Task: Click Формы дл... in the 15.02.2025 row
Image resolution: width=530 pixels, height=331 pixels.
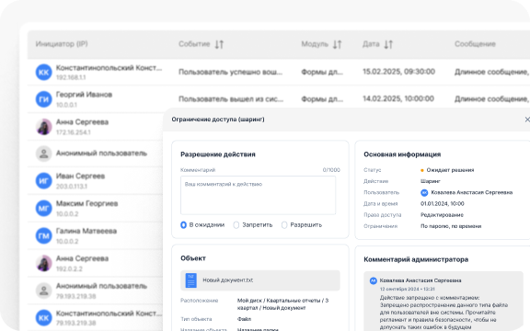Action: pos(322,72)
